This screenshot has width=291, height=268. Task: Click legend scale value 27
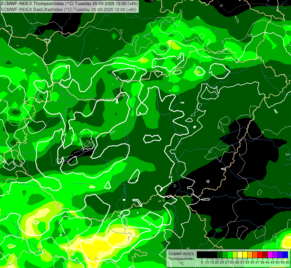click(227, 262)
